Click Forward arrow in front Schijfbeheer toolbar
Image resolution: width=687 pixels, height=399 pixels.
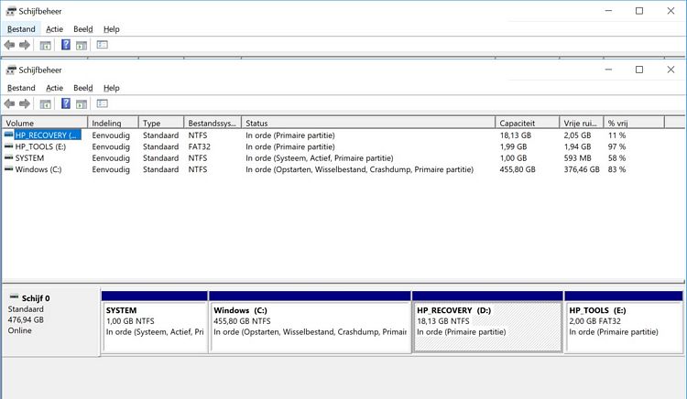click(25, 103)
